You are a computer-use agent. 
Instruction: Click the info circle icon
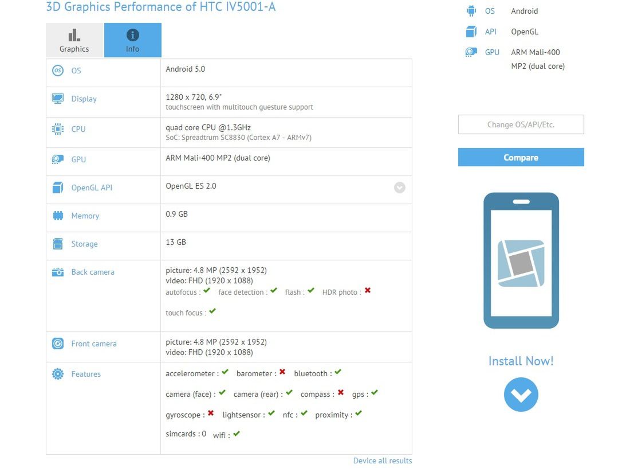[133, 35]
